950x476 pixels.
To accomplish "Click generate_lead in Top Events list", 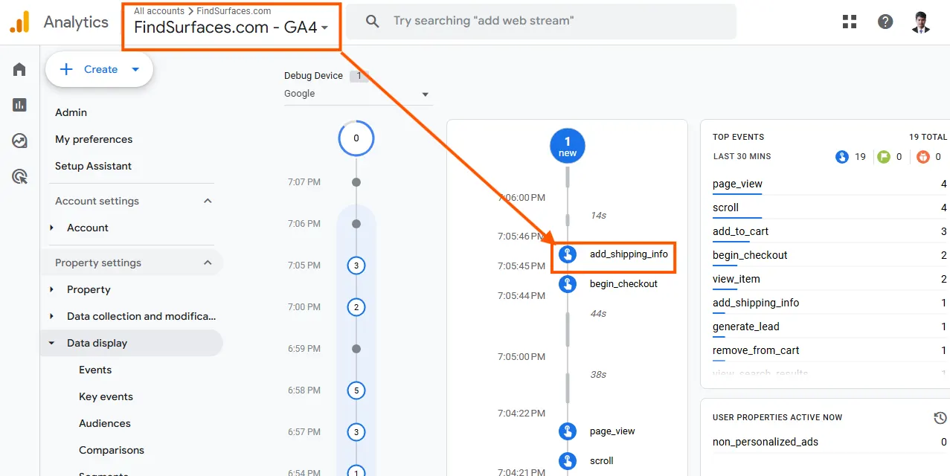I will [x=746, y=327].
